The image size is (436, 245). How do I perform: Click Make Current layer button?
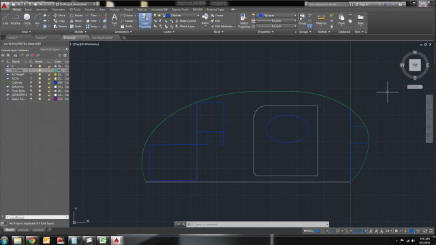[186, 21]
